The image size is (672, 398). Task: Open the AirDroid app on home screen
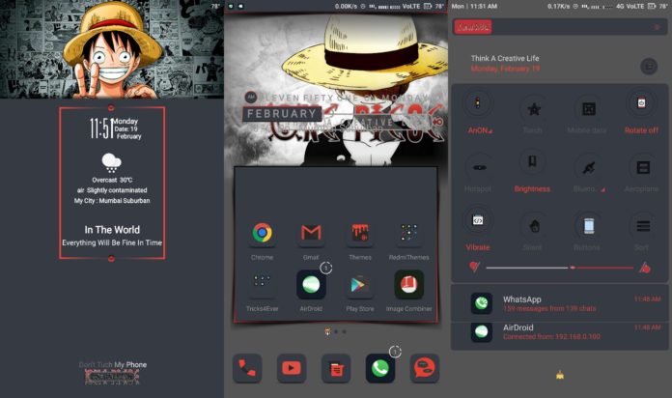(x=311, y=284)
